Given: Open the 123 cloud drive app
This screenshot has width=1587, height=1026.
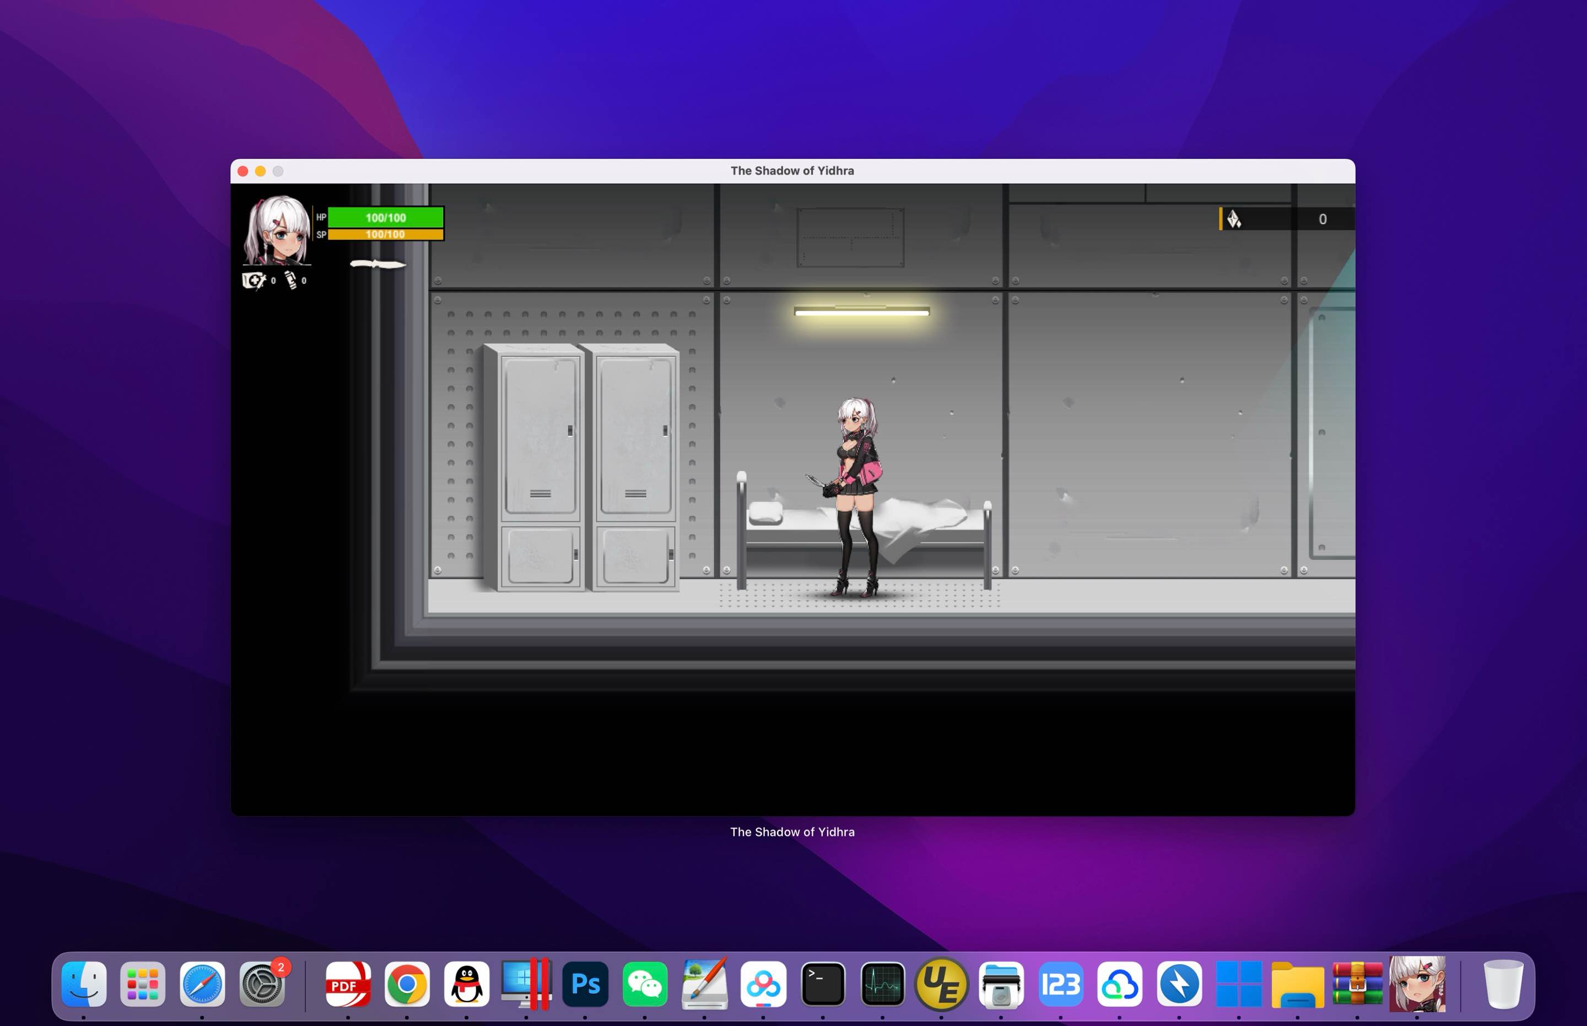Looking at the screenshot, I should (x=1061, y=984).
